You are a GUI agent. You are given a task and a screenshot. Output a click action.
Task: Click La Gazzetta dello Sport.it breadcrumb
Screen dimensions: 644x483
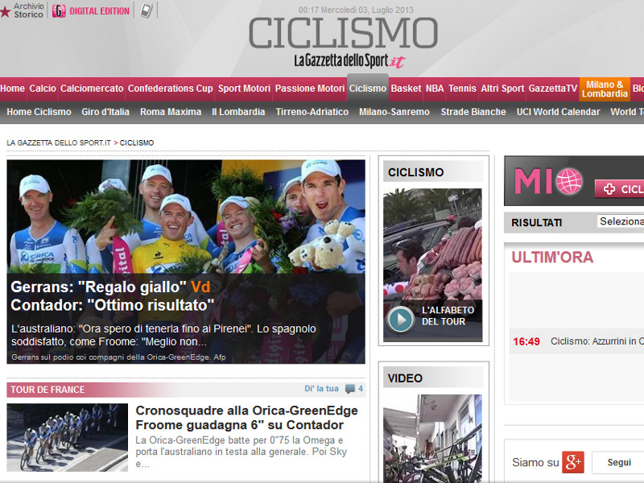[59, 143]
